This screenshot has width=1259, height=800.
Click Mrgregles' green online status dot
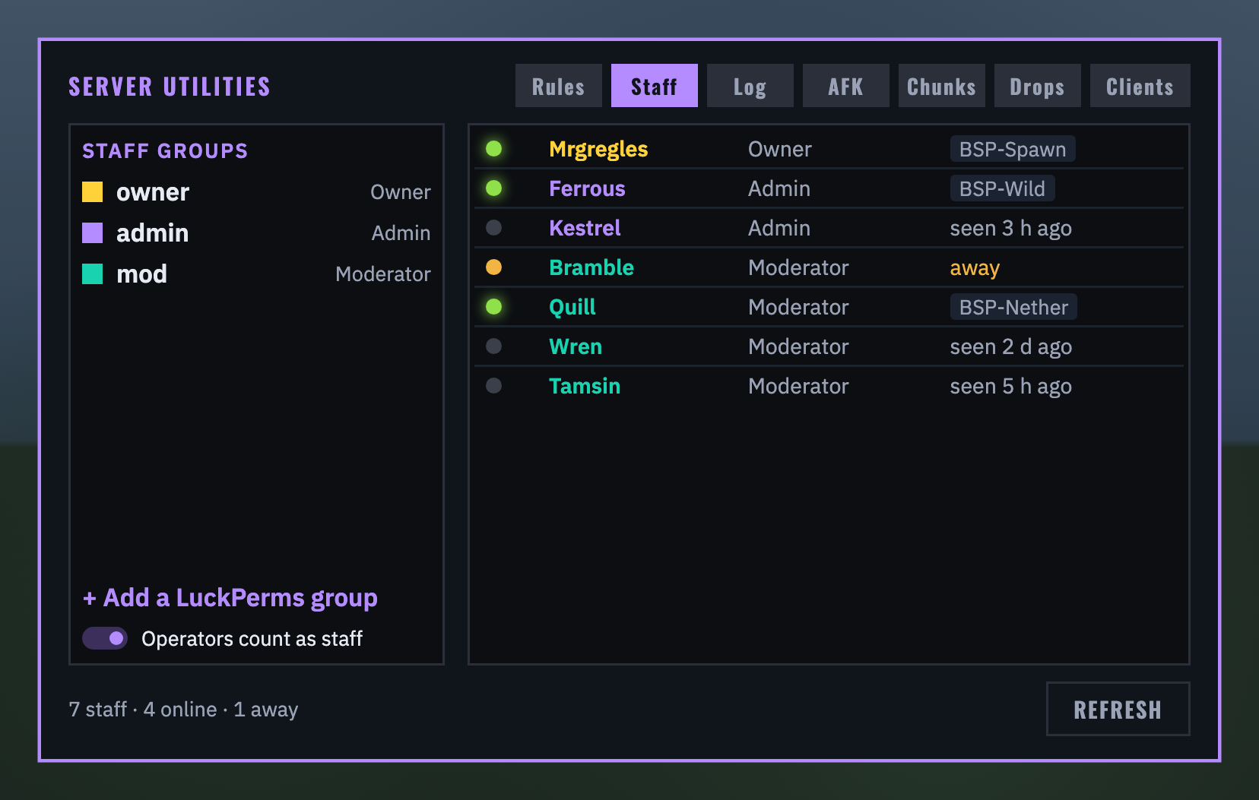click(493, 148)
